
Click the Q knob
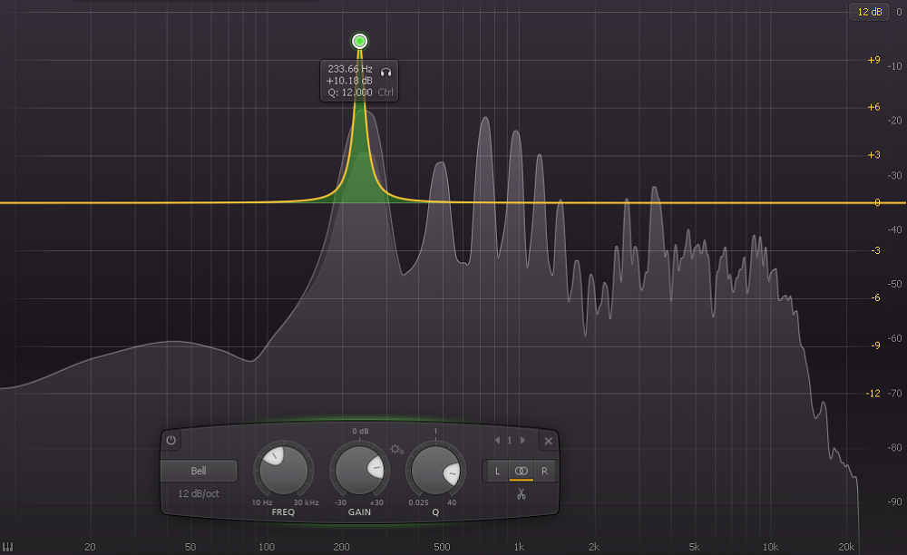pyautogui.click(x=434, y=472)
